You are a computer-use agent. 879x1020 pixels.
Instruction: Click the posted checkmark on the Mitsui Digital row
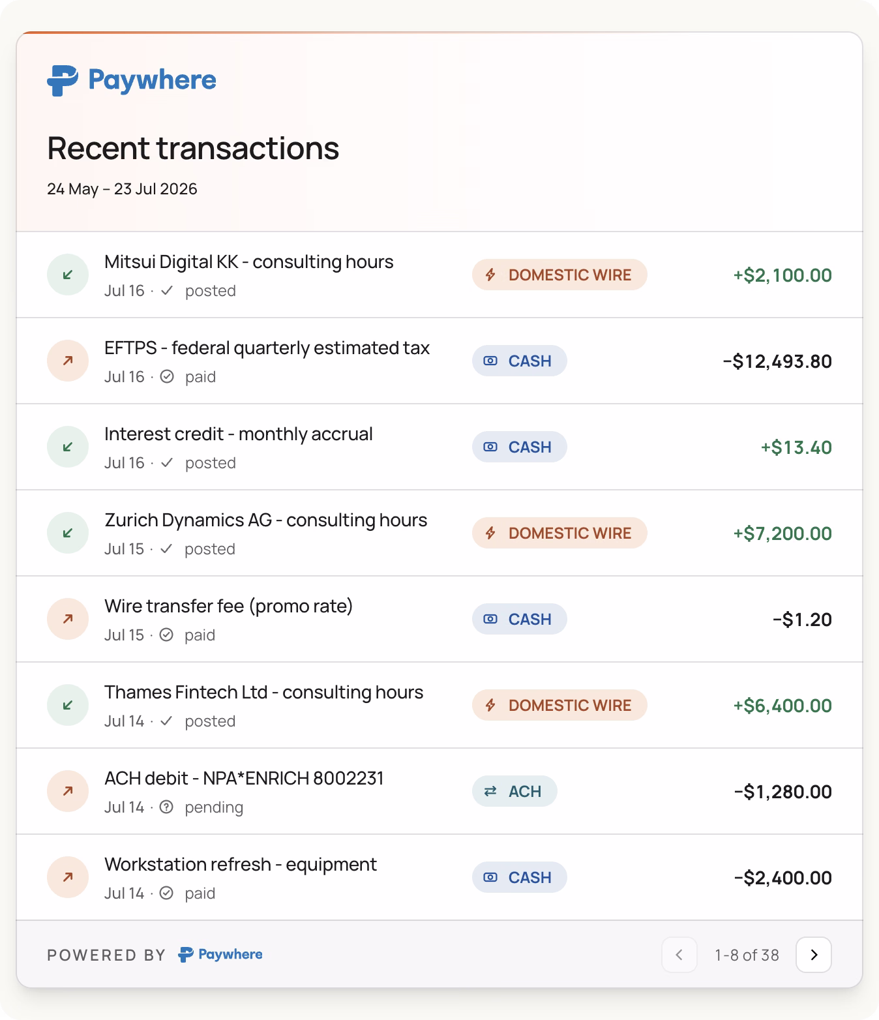point(167,291)
